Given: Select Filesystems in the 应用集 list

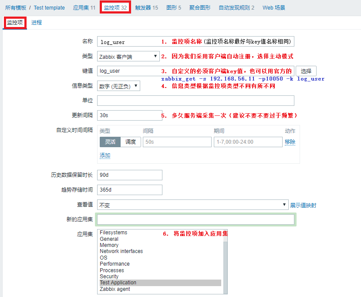Looking at the screenshot, I should (161, 233).
